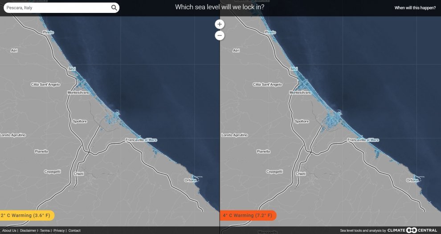The image size is (441, 234).
Task: Click Chieti on the right map
Action: coord(301,173)
